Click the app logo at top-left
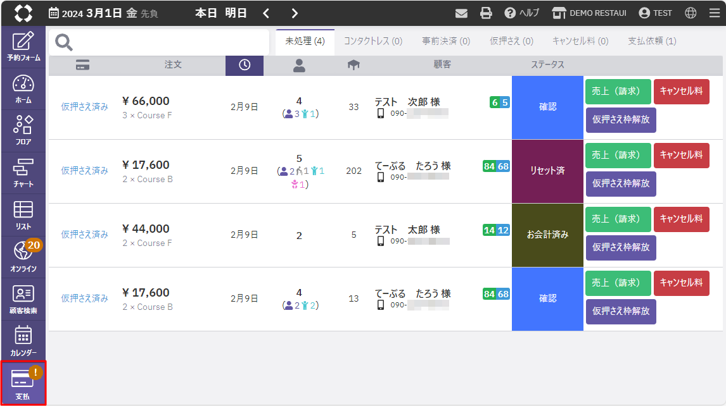The width and height of the screenshot is (726, 406). click(23, 13)
